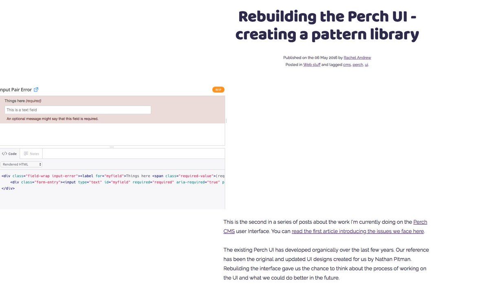Follow the ui tag link
This screenshot has height=284, width=489.
[x=366, y=65]
